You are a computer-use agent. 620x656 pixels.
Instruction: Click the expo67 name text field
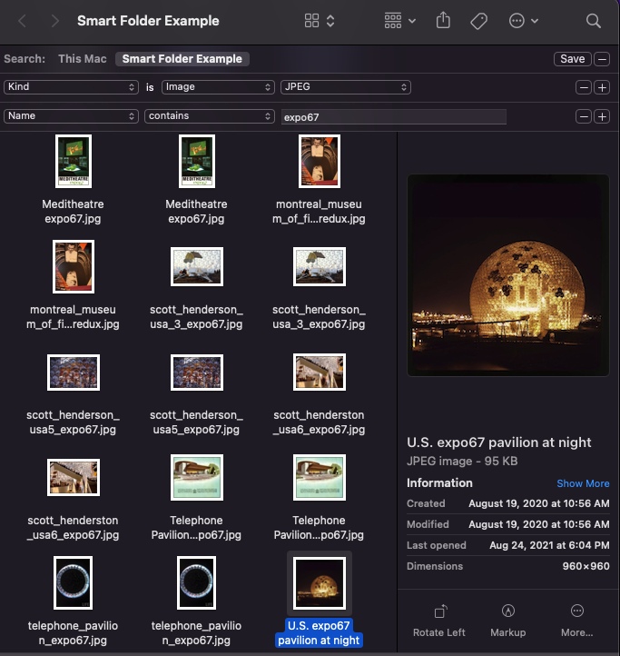point(392,117)
